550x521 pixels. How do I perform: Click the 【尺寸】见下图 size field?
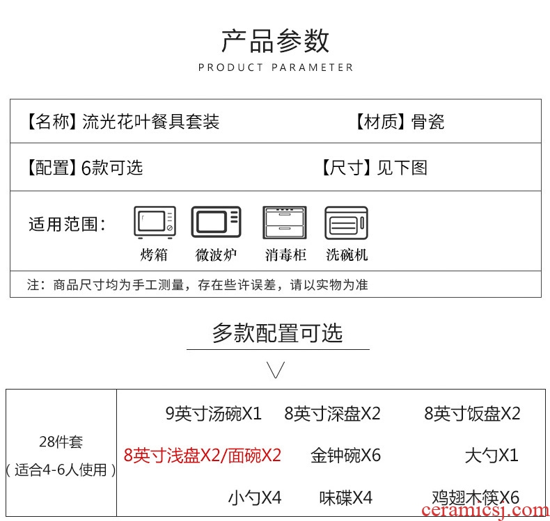click(374, 168)
